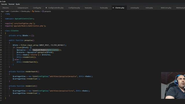Click the '} else {' line
This screenshot has height=104, width=185.
pyautogui.click(x=17, y=60)
